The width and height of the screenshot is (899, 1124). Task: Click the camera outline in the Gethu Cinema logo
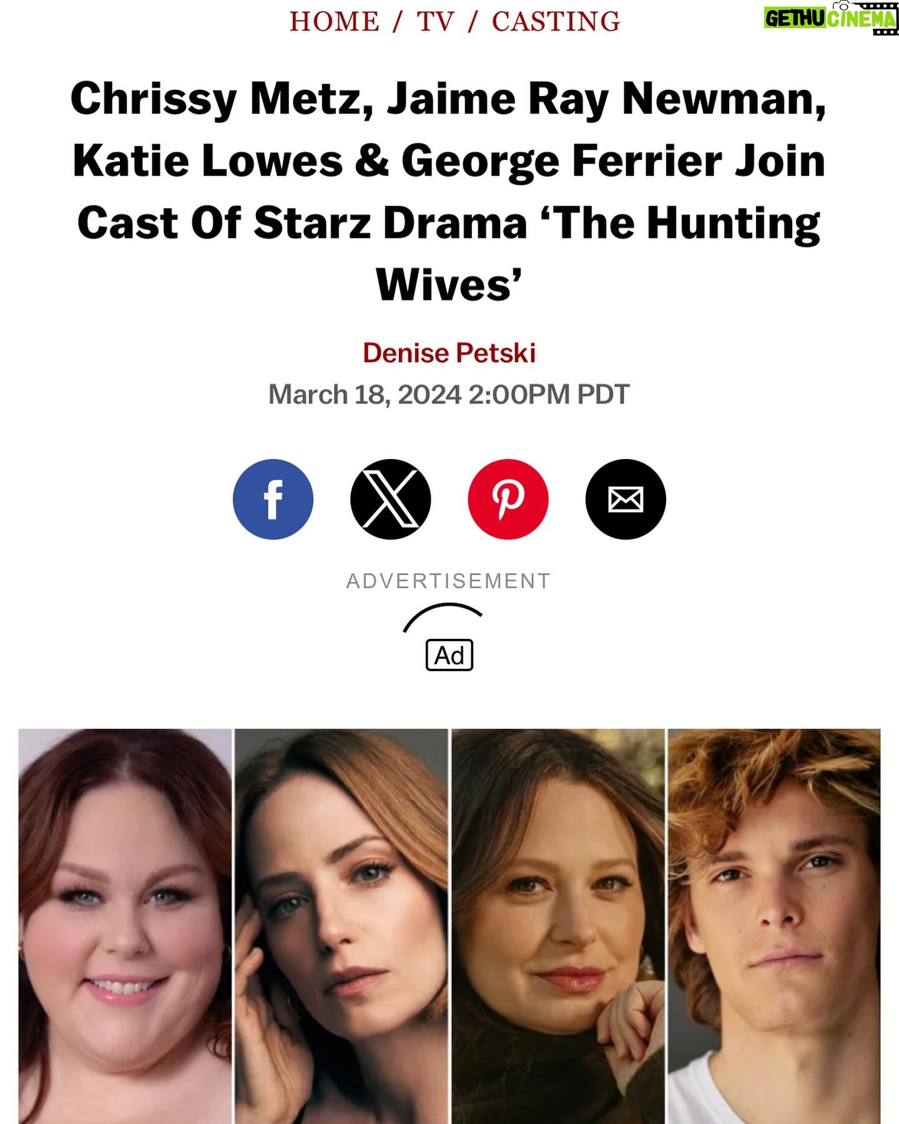click(x=843, y=6)
